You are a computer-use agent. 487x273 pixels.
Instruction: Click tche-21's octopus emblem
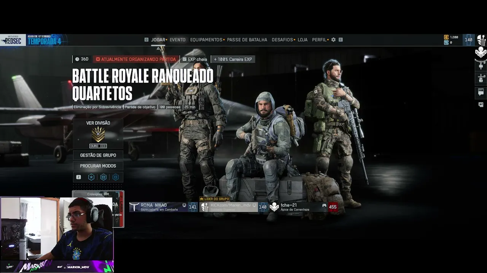(x=274, y=207)
